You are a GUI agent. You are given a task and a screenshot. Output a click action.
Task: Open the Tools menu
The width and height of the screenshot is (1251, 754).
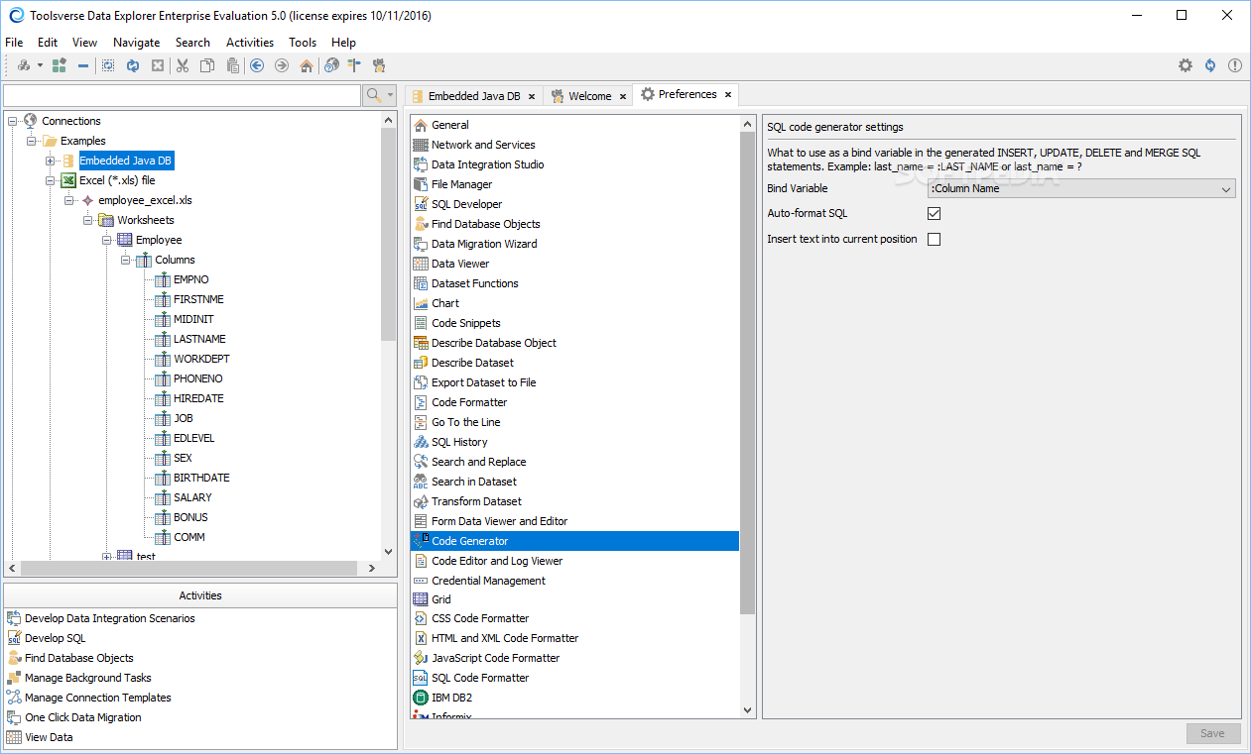point(303,43)
